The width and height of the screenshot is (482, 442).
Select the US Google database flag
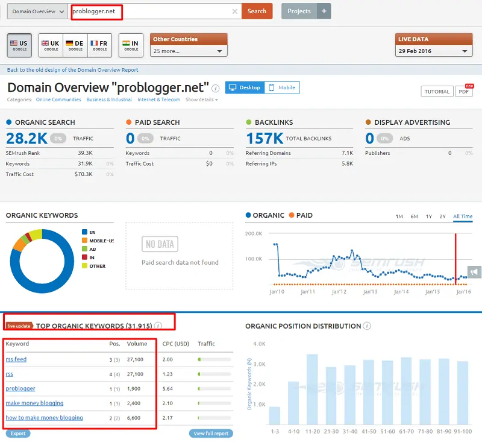pyautogui.click(x=20, y=45)
